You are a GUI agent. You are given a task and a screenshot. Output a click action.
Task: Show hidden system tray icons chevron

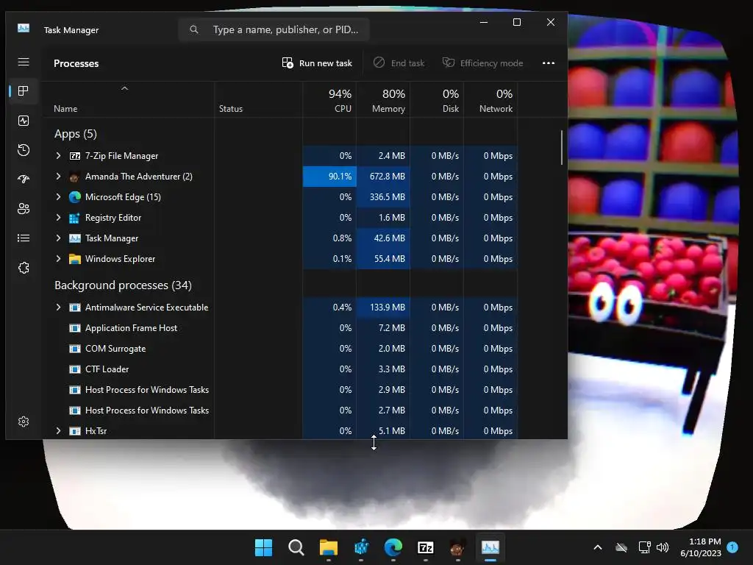(598, 547)
